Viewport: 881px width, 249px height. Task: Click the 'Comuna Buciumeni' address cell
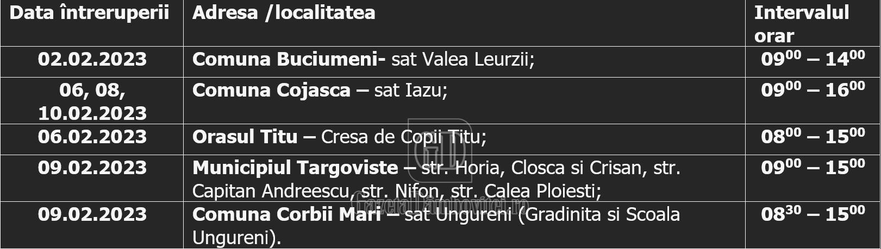[x=464, y=62]
